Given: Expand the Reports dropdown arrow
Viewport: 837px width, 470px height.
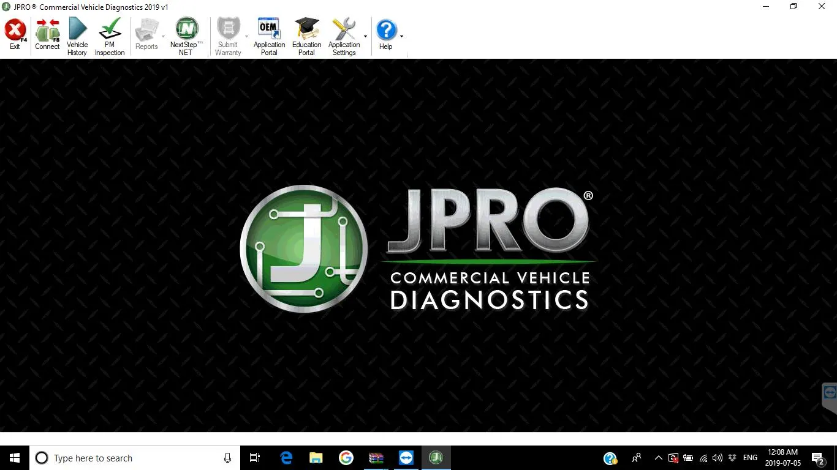Looking at the screenshot, I should click(x=163, y=37).
